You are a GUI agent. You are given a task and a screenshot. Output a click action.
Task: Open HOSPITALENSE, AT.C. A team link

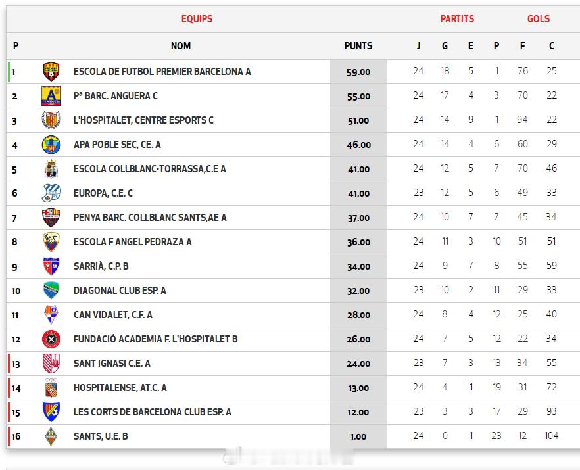tap(120, 388)
